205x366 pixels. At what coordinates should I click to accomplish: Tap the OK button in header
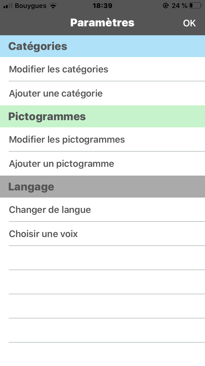point(189,23)
